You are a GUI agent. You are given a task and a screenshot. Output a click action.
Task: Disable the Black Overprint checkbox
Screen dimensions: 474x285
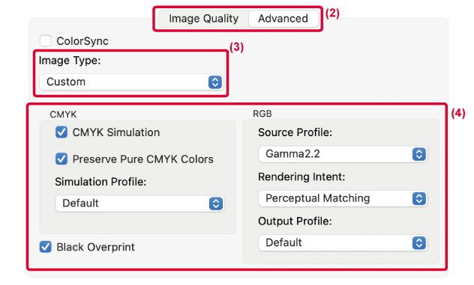tap(46, 247)
